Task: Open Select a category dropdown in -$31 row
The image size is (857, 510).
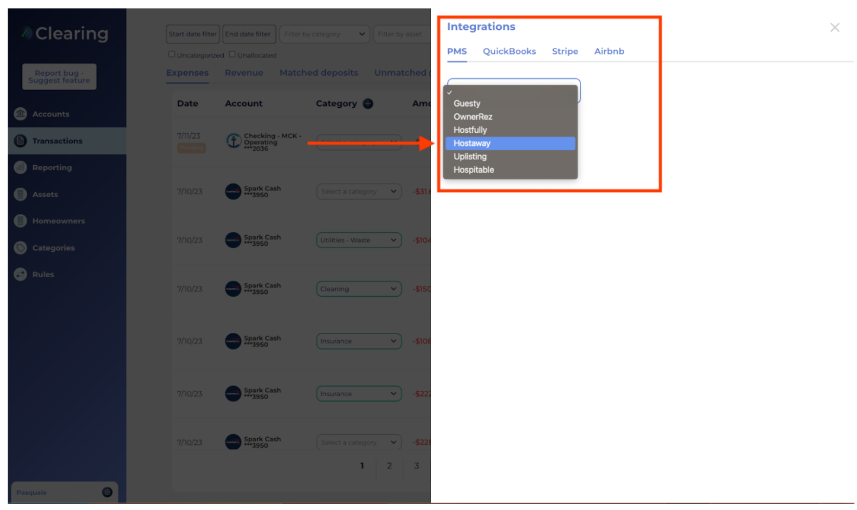Action: pyautogui.click(x=359, y=191)
